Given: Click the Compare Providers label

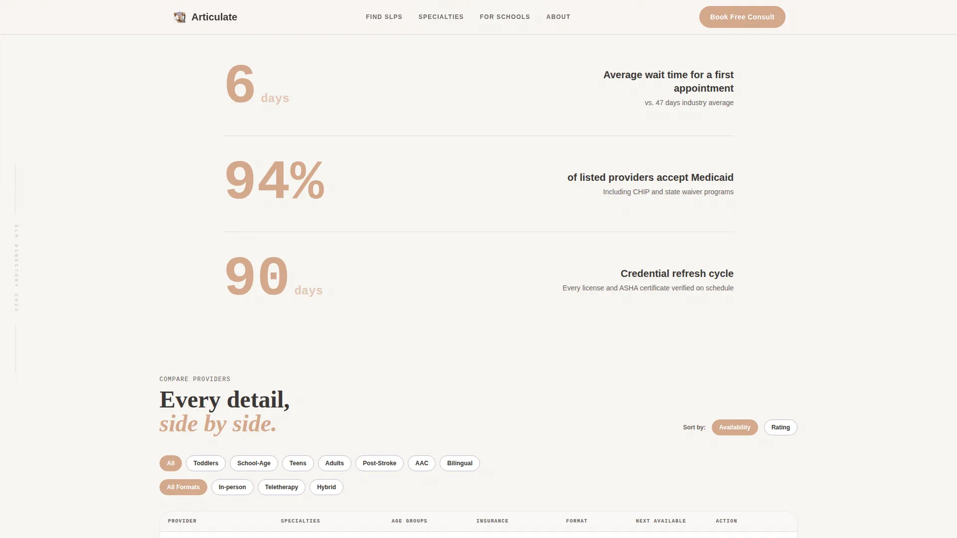Looking at the screenshot, I should tap(195, 379).
